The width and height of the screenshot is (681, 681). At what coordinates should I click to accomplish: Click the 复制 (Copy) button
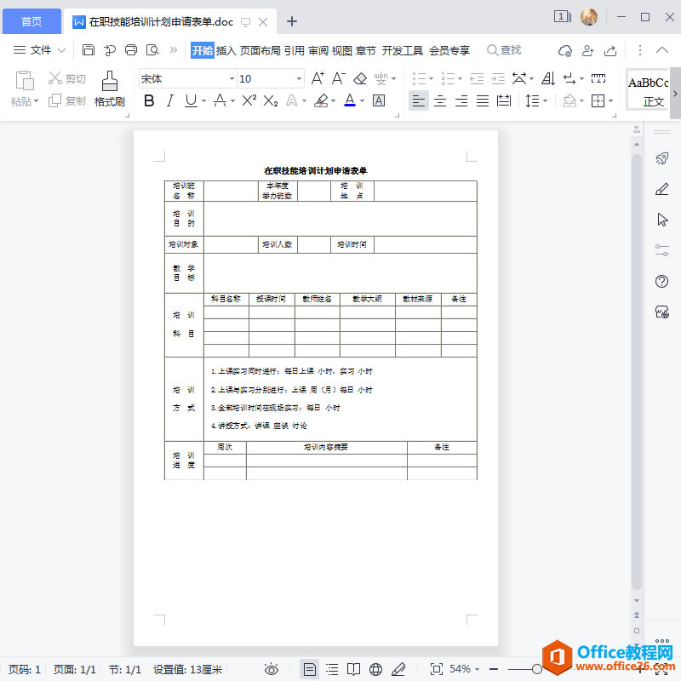tap(66, 101)
